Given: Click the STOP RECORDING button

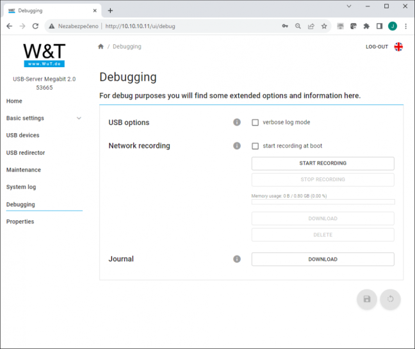Looking at the screenshot, I should 323,180.
